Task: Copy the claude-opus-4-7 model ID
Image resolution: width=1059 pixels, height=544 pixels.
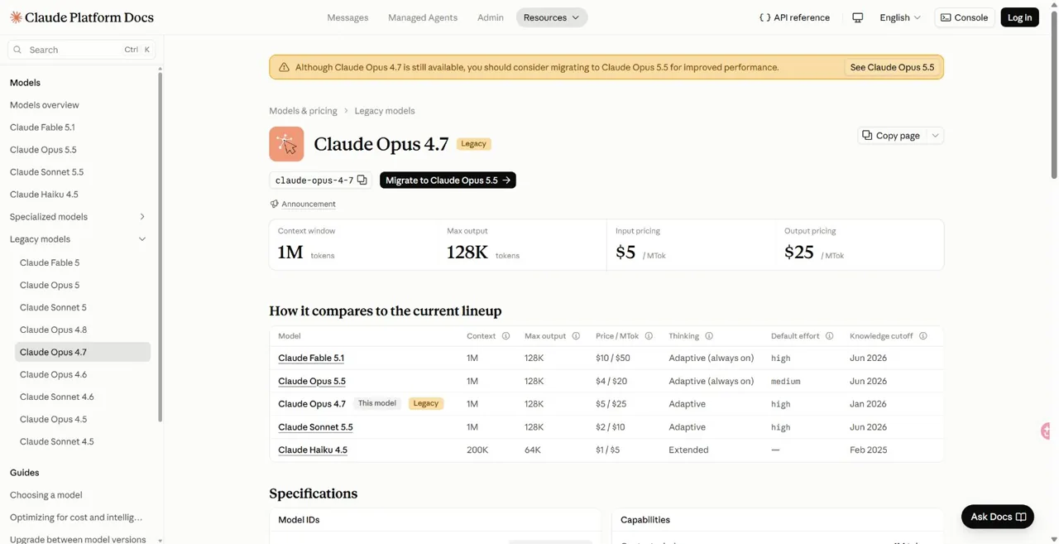Action: [x=362, y=180]
